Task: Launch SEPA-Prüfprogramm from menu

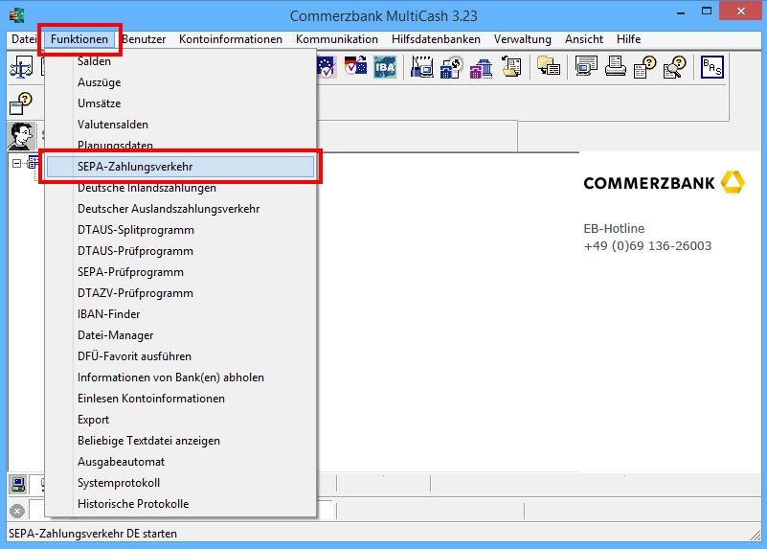Action: (x=181, y=272)
